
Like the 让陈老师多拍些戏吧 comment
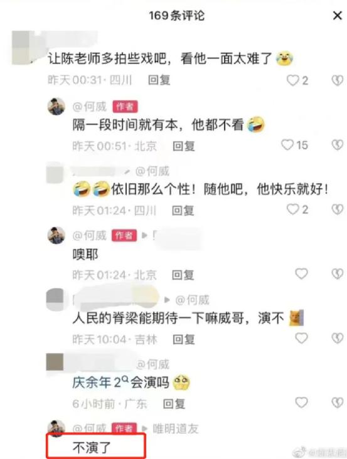click(x=292, y=80)
